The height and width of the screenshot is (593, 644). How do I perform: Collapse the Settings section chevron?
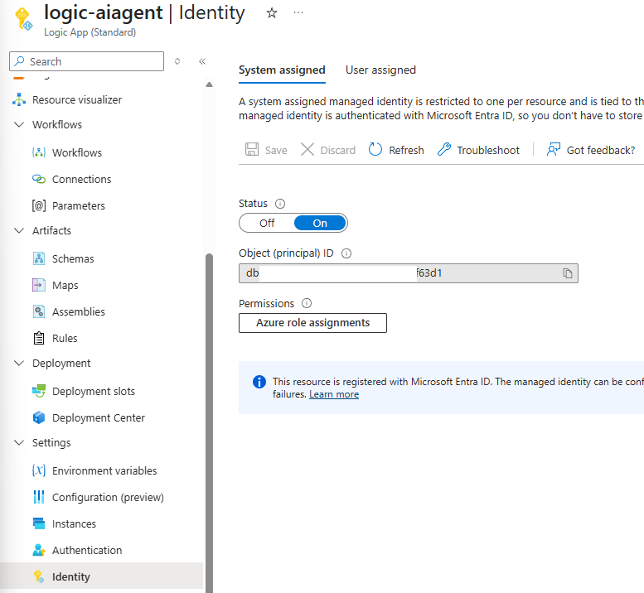pyautogui.click(x=19, y=443)
